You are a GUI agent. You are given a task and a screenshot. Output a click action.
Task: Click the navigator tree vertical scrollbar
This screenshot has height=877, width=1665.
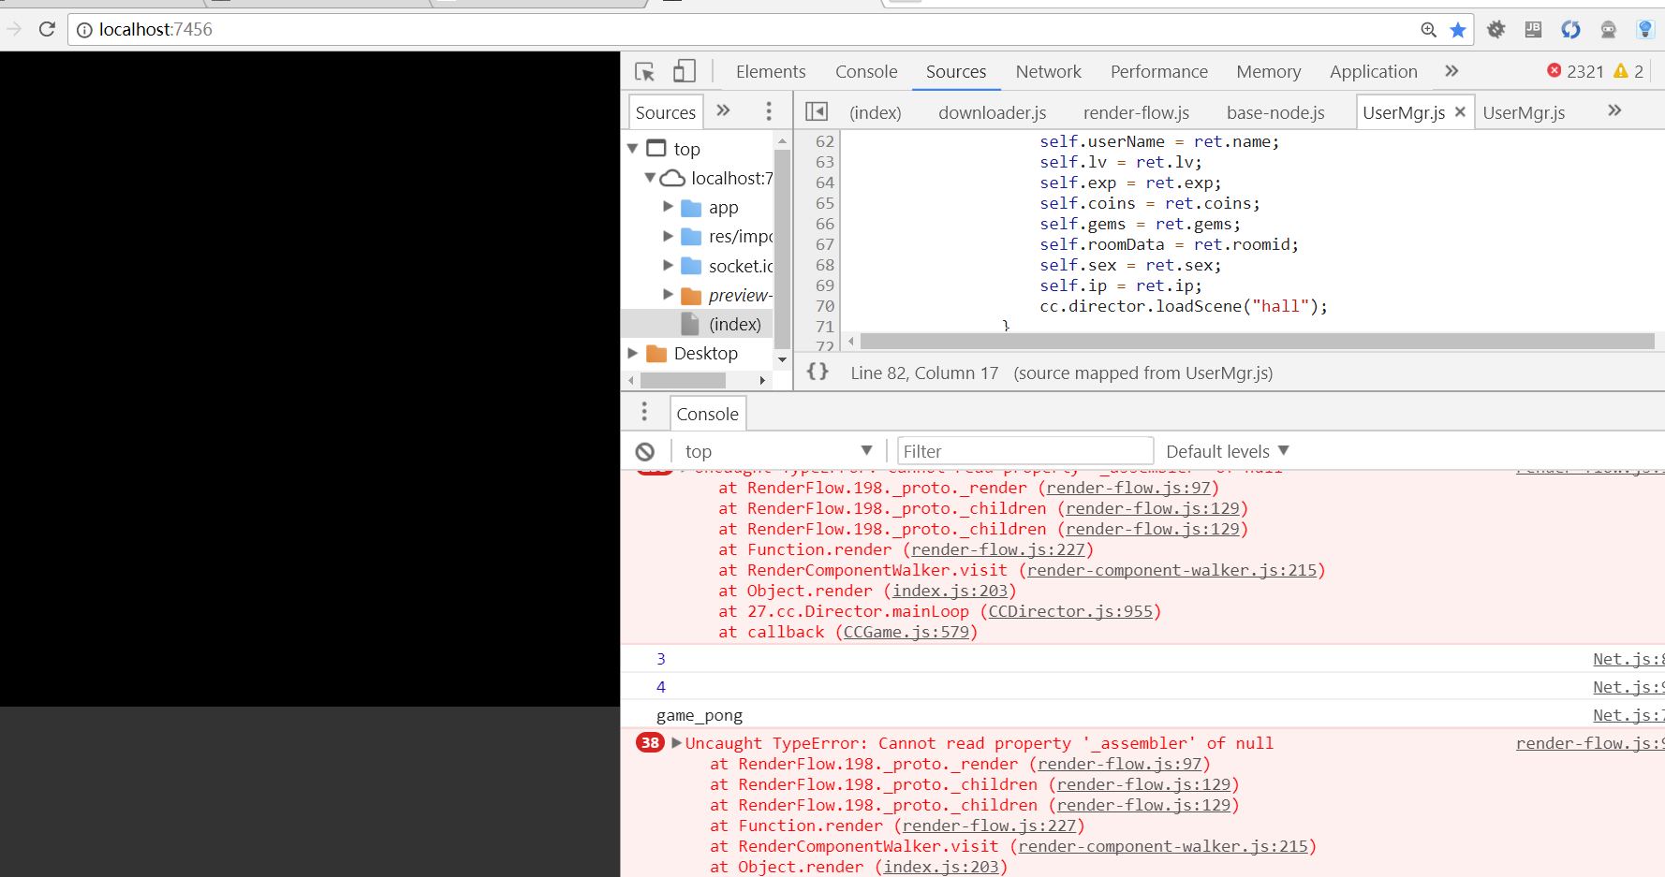pos(782,249)
